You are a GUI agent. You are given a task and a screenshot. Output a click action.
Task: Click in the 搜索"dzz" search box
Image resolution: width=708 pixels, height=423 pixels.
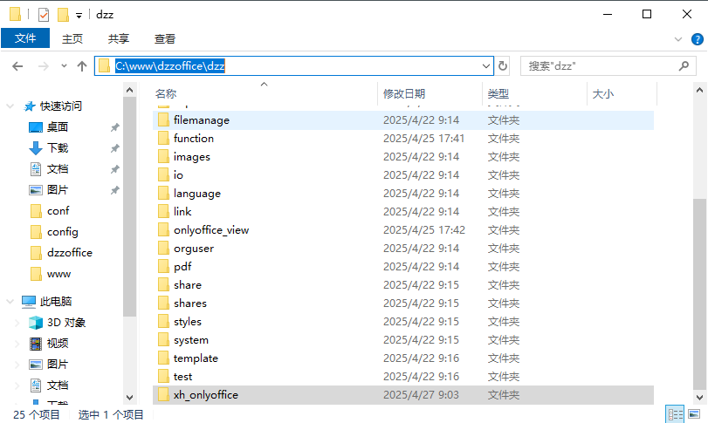pos(598,66)
